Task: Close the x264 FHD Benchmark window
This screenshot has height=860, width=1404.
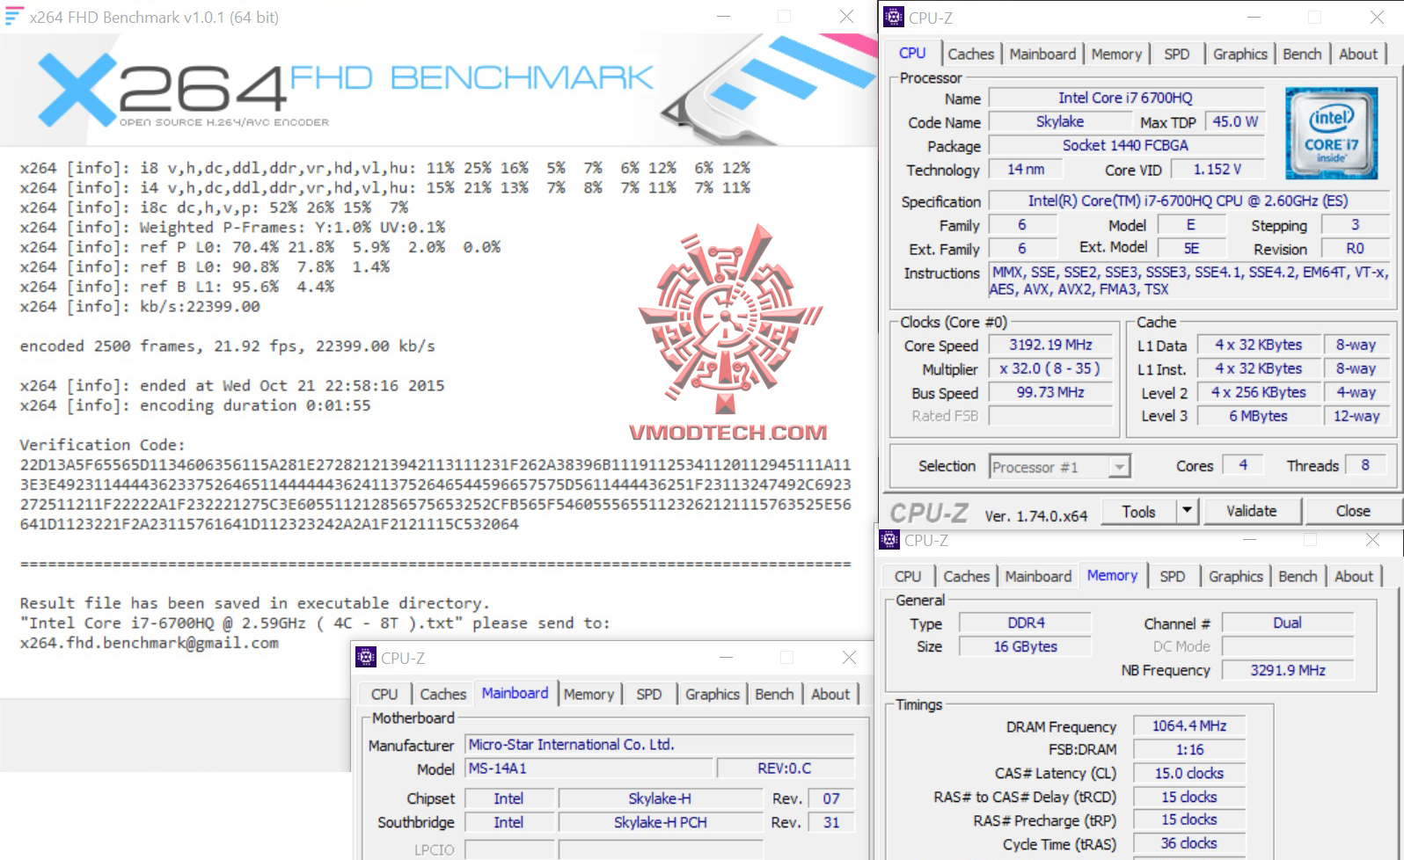Action: [x=846, y=17]
